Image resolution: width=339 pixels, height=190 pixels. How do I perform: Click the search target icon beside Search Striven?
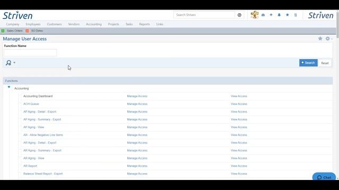pyautogui.click(x=239, y=15)
